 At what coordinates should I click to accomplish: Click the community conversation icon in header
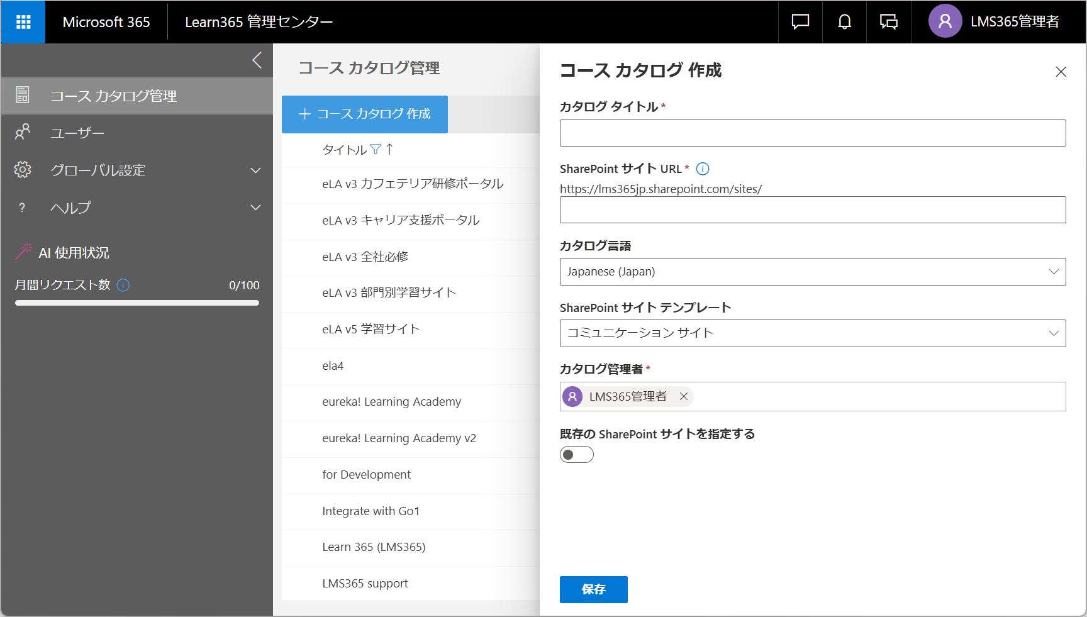pyautogui.click(x=888, y=22)
